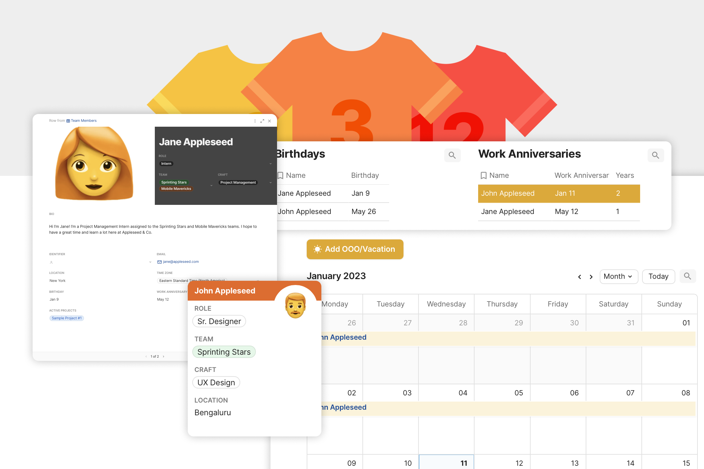704x469 pixels.
Task: Open Jane Appleseed row in Birthdays table
Action: 333,193
